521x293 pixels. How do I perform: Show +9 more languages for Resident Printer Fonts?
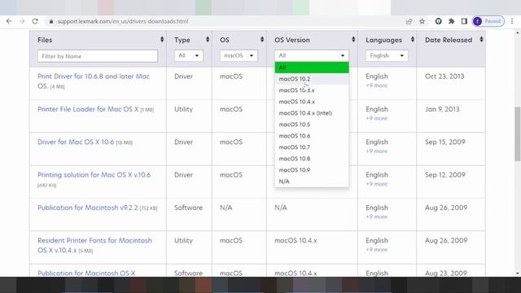(376, 250)
